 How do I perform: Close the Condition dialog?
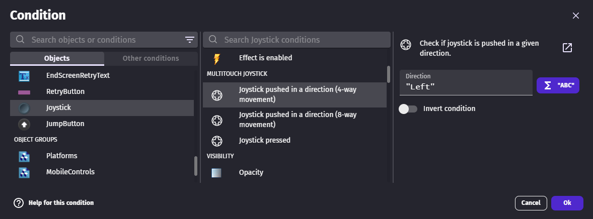point(576,16)
